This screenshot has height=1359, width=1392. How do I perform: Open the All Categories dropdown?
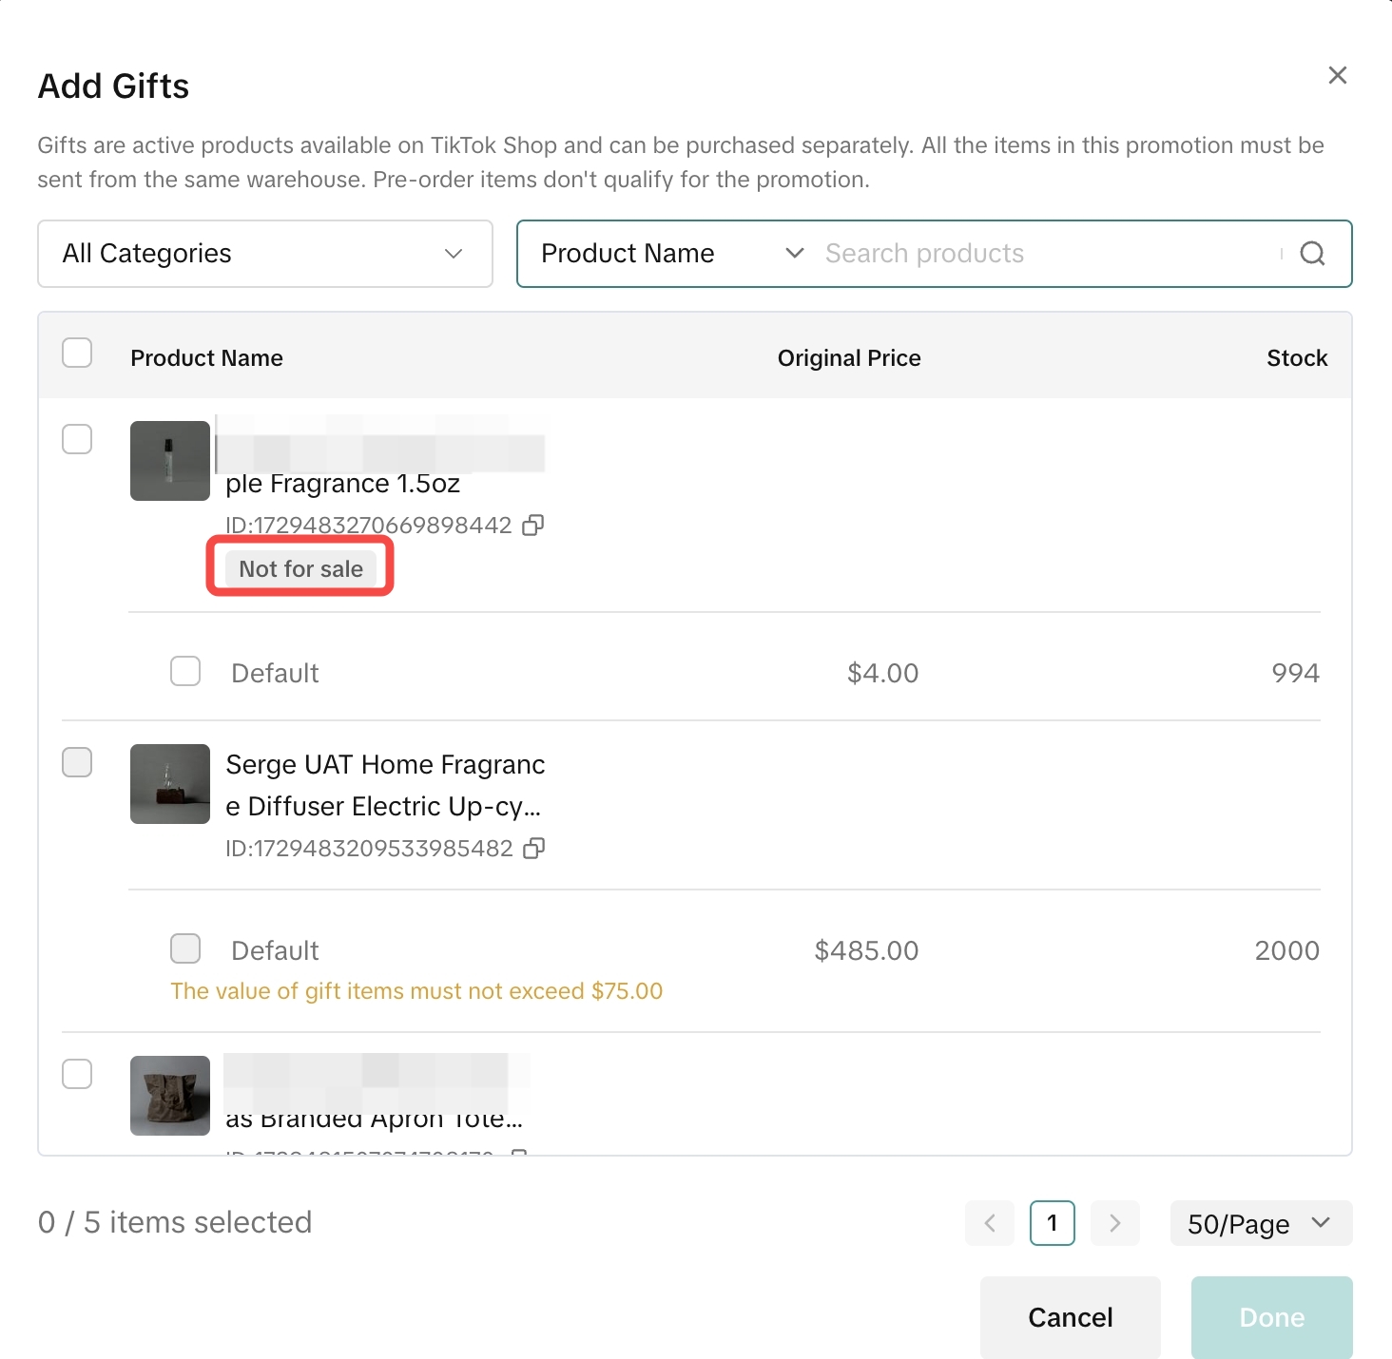(264, 254)
